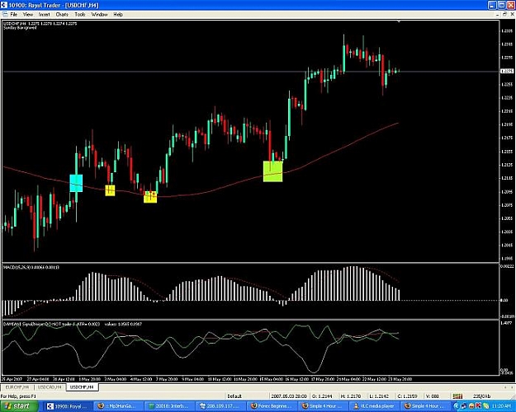
Task: Click the 2007.05.03 20:00 date in the status bar
Action: click(289, 396)
